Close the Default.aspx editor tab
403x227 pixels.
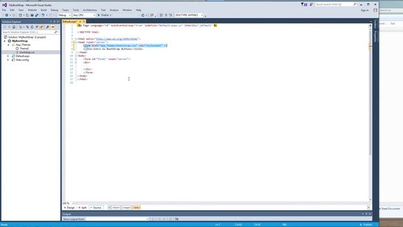84,21
